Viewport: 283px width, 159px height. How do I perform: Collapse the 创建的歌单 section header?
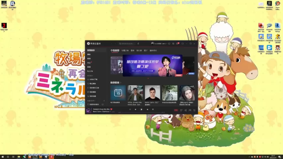[x=91, y=101]
